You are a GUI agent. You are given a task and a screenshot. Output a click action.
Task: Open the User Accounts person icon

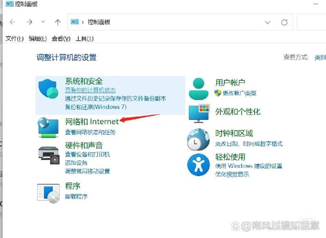pos(199,89)
